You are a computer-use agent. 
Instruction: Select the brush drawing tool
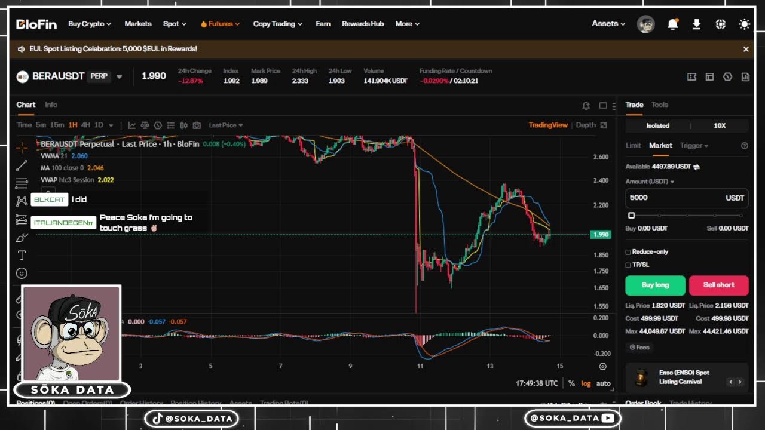click(22, 237)
